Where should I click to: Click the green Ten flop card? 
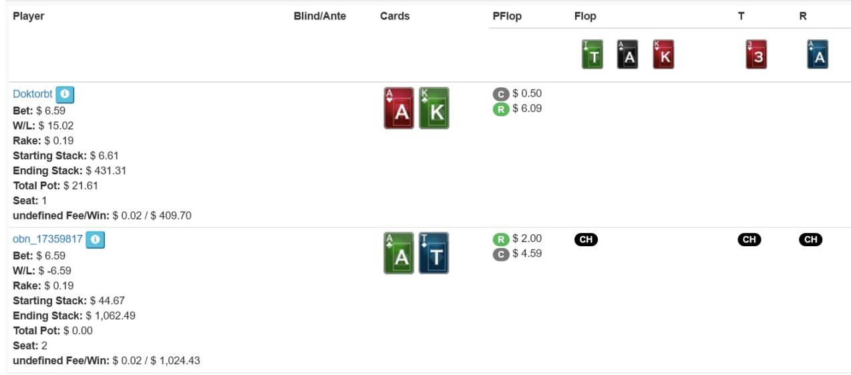(592, 55)
